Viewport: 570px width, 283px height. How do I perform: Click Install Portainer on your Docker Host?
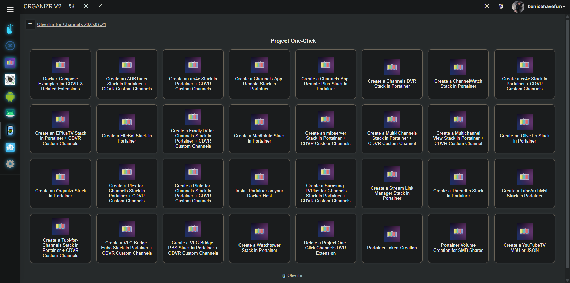click(259, 183)
